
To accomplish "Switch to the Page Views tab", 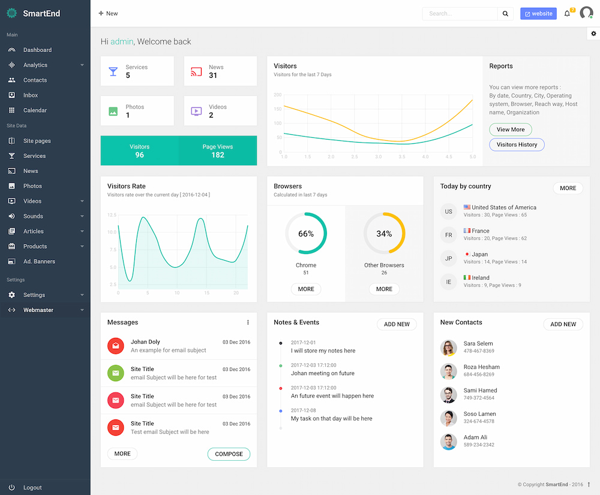I will click(x=217, y=150).
